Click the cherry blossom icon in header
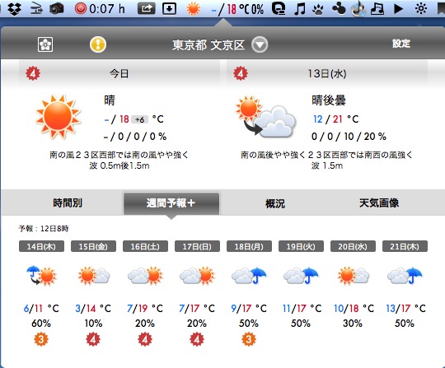The image size is (445, 368). coord(45,44)
